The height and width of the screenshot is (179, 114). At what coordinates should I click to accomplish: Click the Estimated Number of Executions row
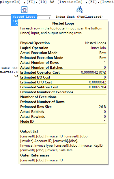click(63, 92)
